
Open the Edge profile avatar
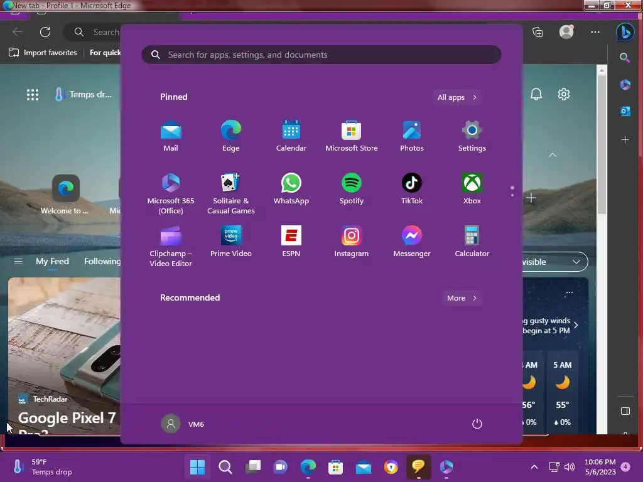point(566,31)
